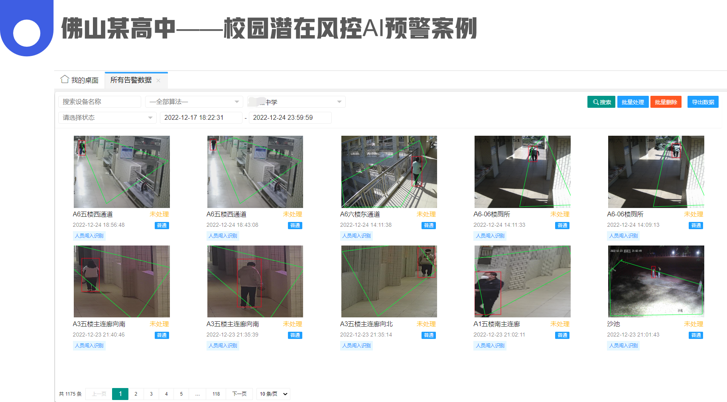Open the 中学 school selector dropdown
727x402 pixels.
tap(296, 102)
